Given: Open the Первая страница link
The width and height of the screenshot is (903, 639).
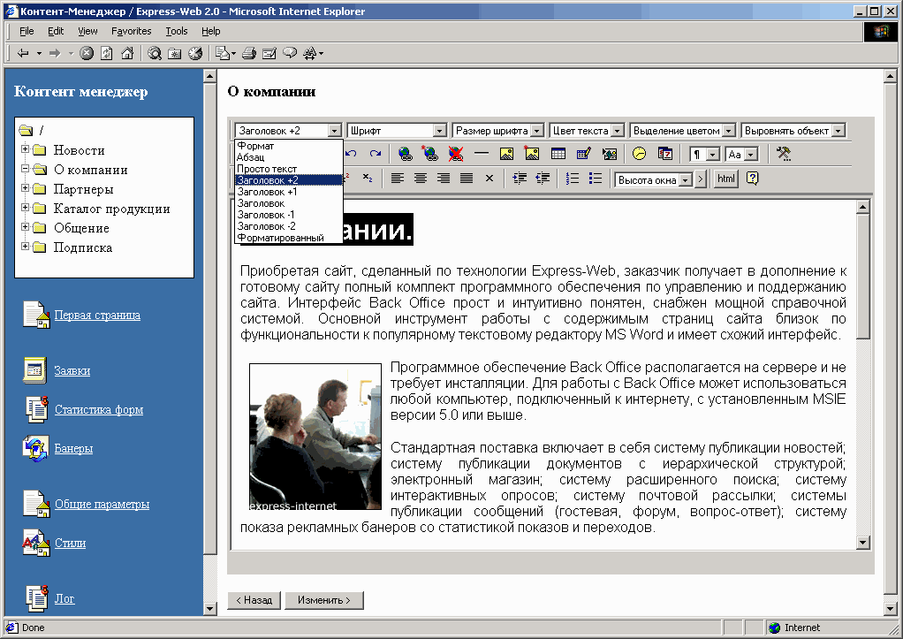Looking at the screenshot, I should point(97,316).
